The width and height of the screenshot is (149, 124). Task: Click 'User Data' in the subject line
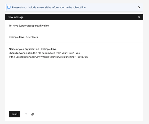point(32,37)
